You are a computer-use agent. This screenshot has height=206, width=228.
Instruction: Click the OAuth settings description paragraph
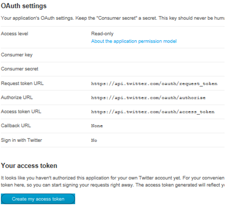coord(112,18)
